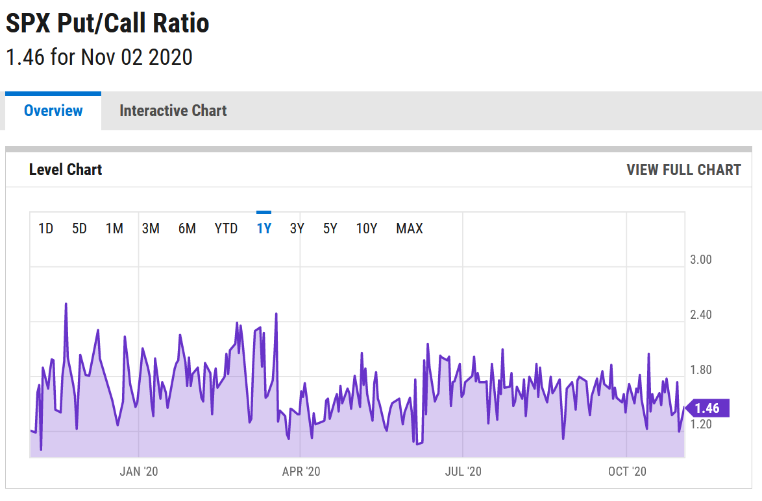Viewport: 762px width, 501px height.
Task: Select the 5D time range
Action: click(x=79, y=228)
